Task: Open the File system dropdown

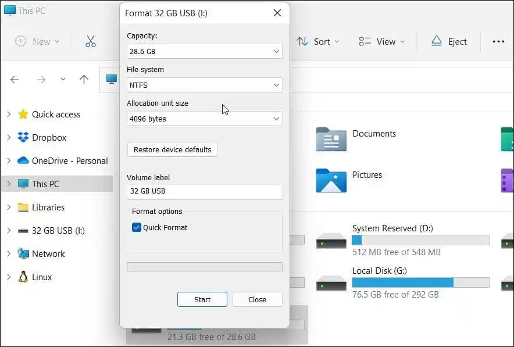Action: (204, 85)
